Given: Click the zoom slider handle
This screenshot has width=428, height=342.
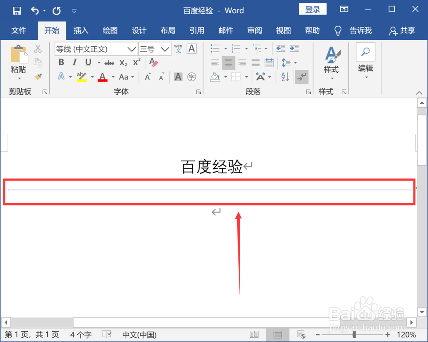Looking at the screenshot, I should (x=354, y=335).
